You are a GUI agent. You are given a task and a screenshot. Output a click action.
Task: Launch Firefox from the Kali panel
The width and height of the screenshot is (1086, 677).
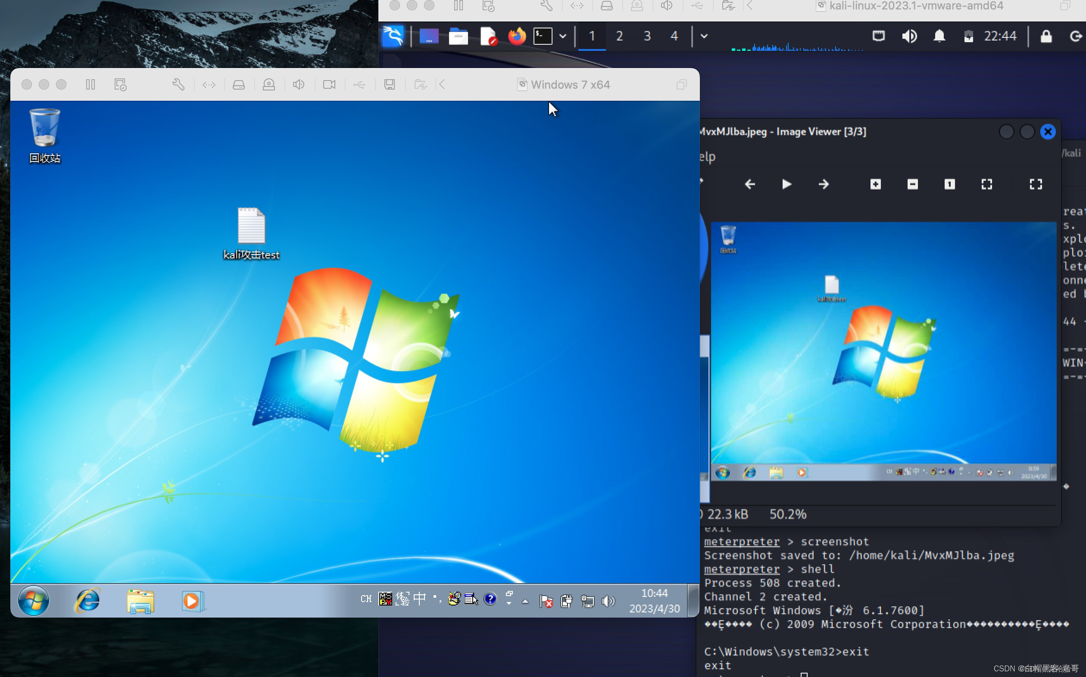pos(517,36)
